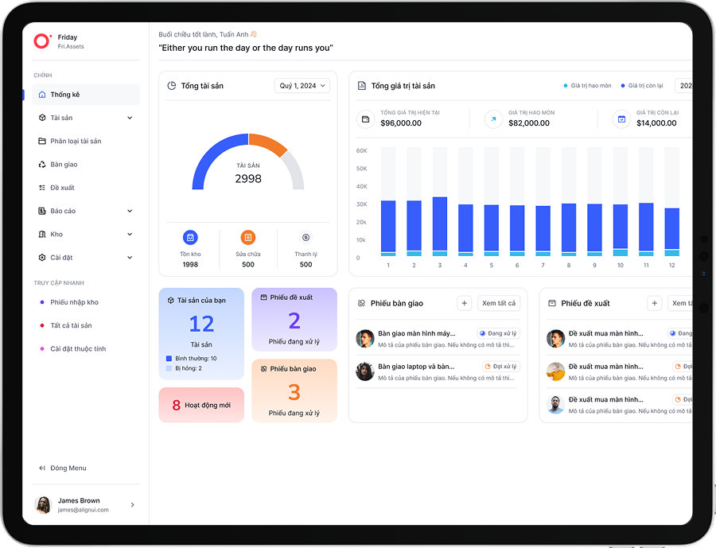
Task: Open the Đề xuất menu item
Action: point(86,188)
